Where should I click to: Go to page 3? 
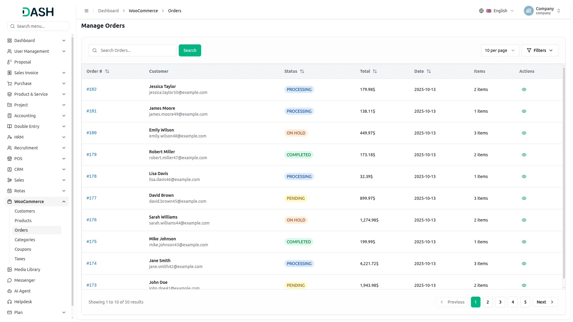(x=500, y=302)
